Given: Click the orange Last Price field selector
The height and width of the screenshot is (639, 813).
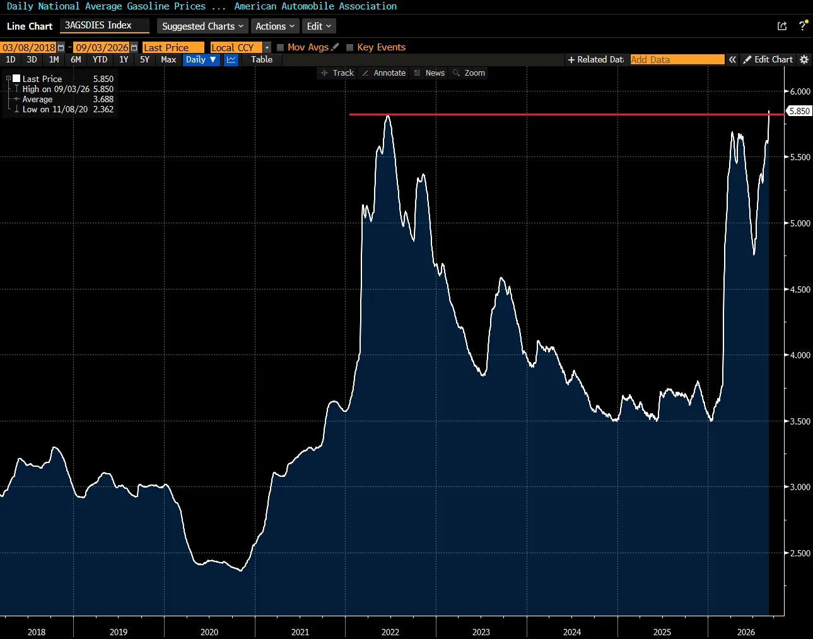Looking at the screenshot, I should [x=173, y=47].
